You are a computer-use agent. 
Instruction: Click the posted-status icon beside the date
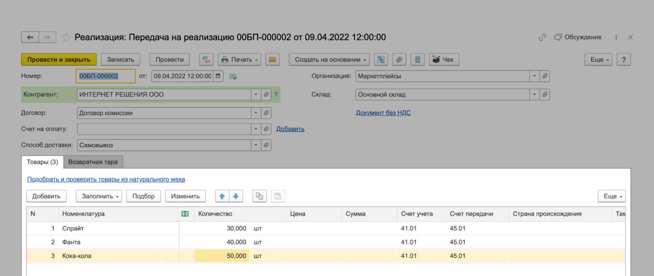click(x=233, y=76)
